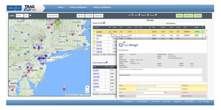221x110 pixels.
Task: Select the red plane near Worcester on map
Action: click(72, 35)
